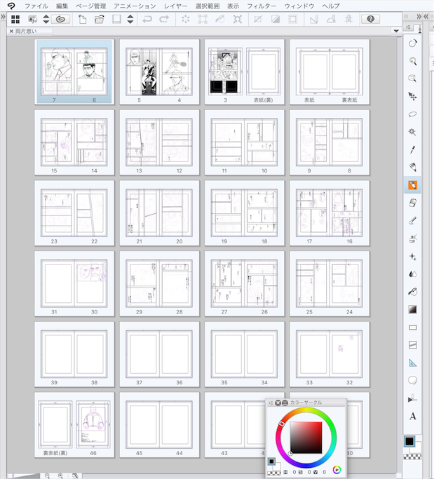This screenshot has height=479, width=434.
Task: Select the 裏表紙(裏) and 46 spread thumbnail
Action: coord(74,425)
